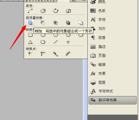Apply the Exclude Overlap pathfinder operation
This screenshot has height=120, width=139.
point(68,22)
